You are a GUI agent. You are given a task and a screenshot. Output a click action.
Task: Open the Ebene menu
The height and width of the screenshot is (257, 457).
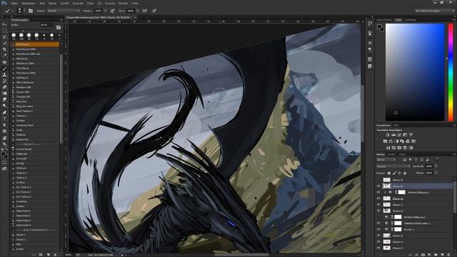[52, 3]
